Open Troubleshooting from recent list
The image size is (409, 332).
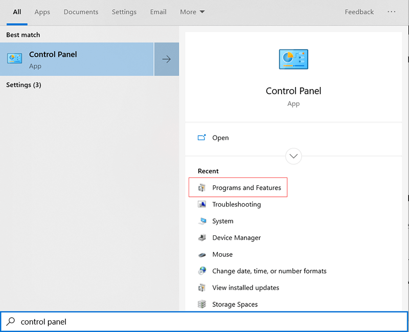(237, 205)
